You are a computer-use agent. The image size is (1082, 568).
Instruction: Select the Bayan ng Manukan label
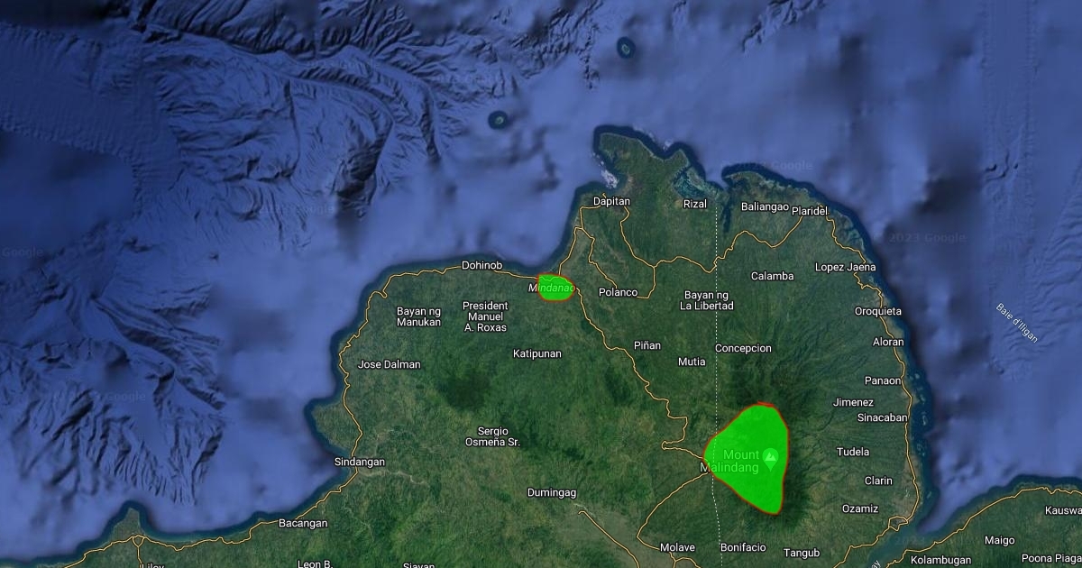tap(418, 316)
